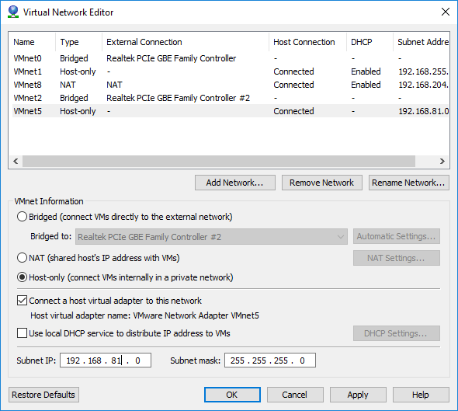Click the Apply button

[358, 395]
